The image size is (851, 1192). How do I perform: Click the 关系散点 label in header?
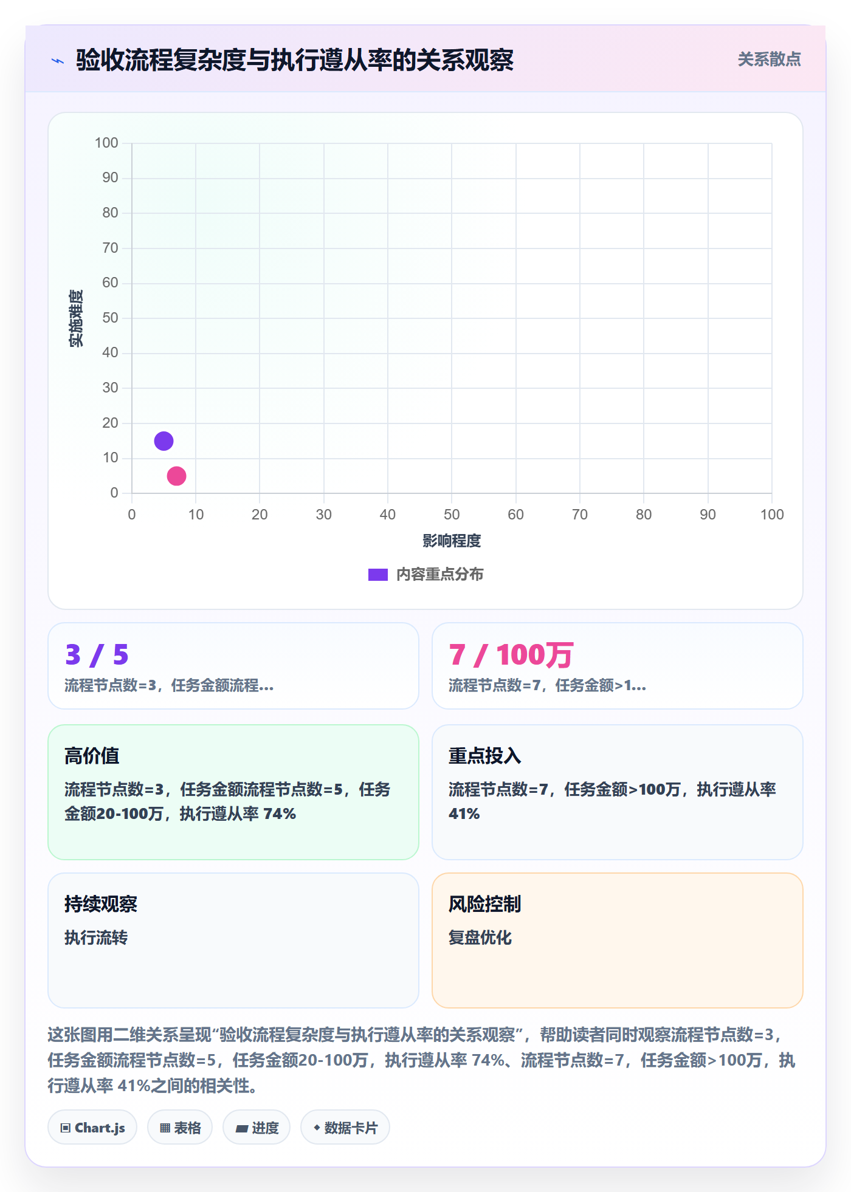(x=769, y=60)
